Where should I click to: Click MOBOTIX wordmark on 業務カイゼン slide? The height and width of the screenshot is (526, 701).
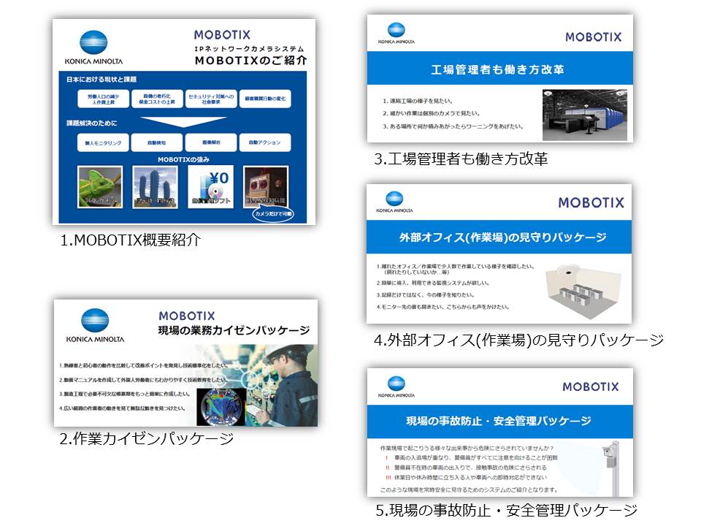pos(187,316)
